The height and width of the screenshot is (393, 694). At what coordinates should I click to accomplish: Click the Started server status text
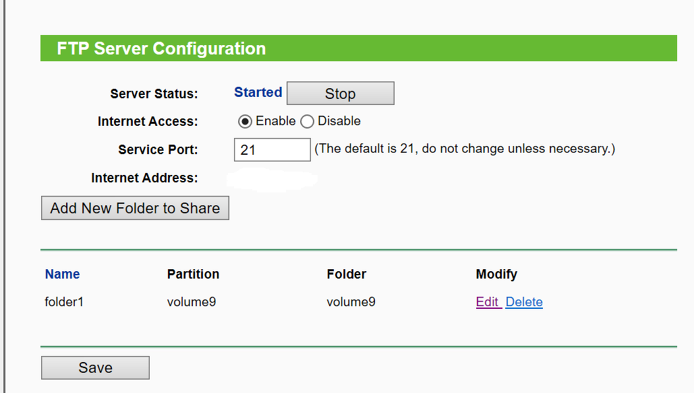tap(258, 92)
